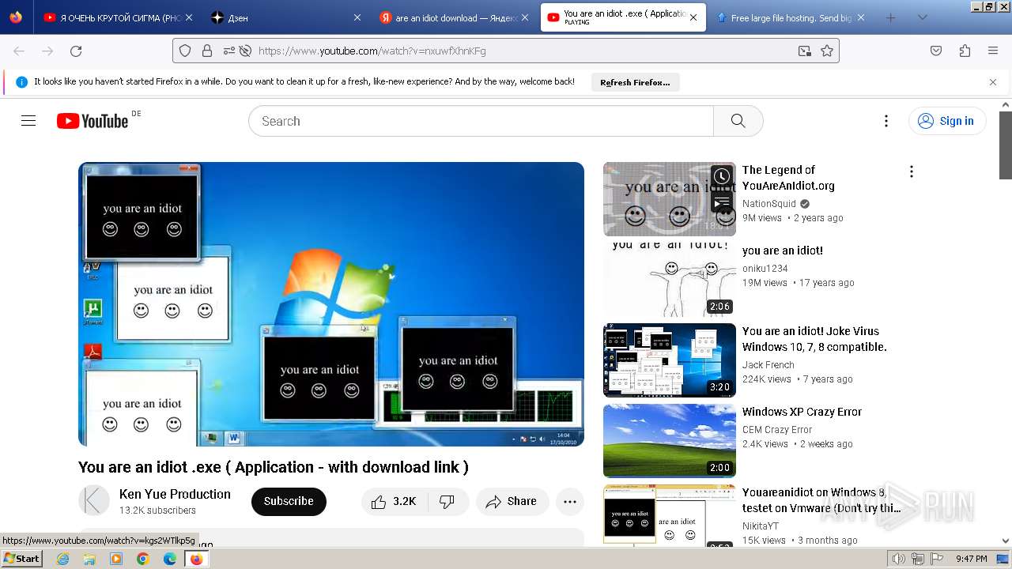The image size is (1012, 569).
Task: Dislike the video with thumbs down
Action: [x=447, y=502]
